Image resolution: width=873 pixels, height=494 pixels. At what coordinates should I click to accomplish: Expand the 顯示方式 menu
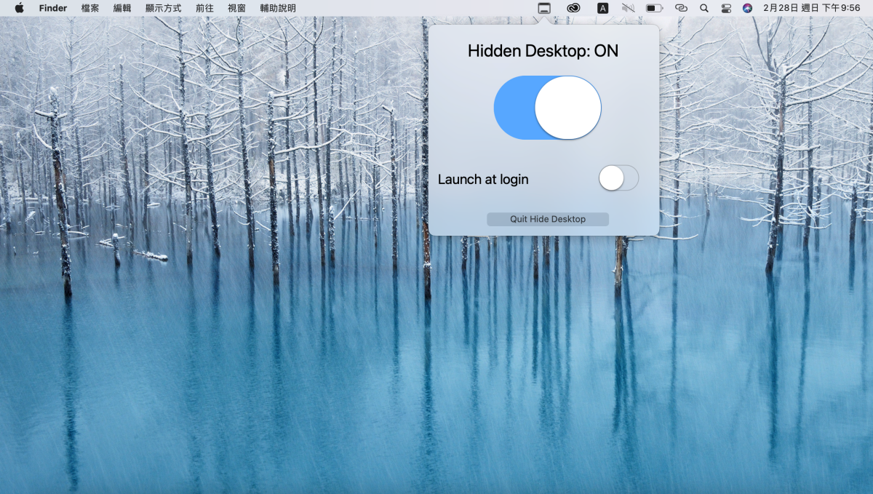click(163, 8)
